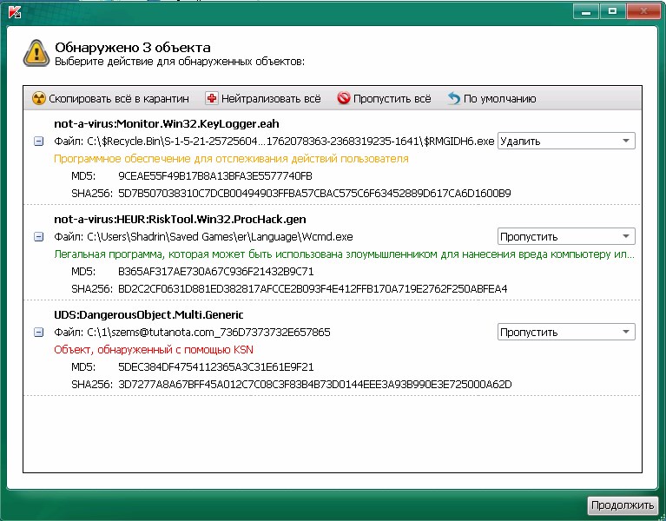This screenshot has height=521, width=666.
Task: Click the red cross neutralize icon
Action: (211, 99)
